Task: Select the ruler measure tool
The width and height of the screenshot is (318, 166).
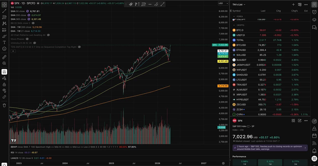Action: tap(4, 57)
